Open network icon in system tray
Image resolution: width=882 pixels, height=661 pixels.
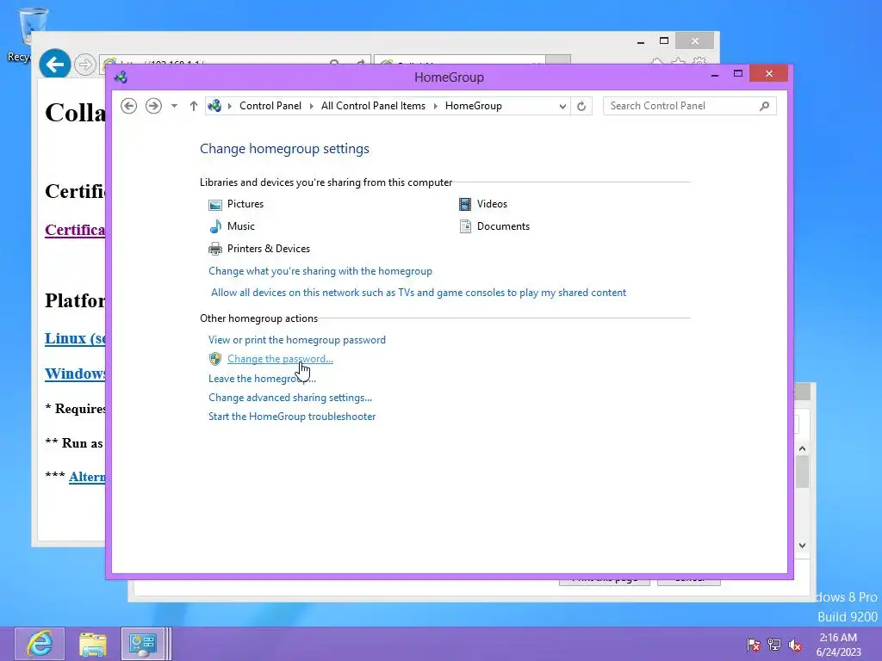click(774, 645)
